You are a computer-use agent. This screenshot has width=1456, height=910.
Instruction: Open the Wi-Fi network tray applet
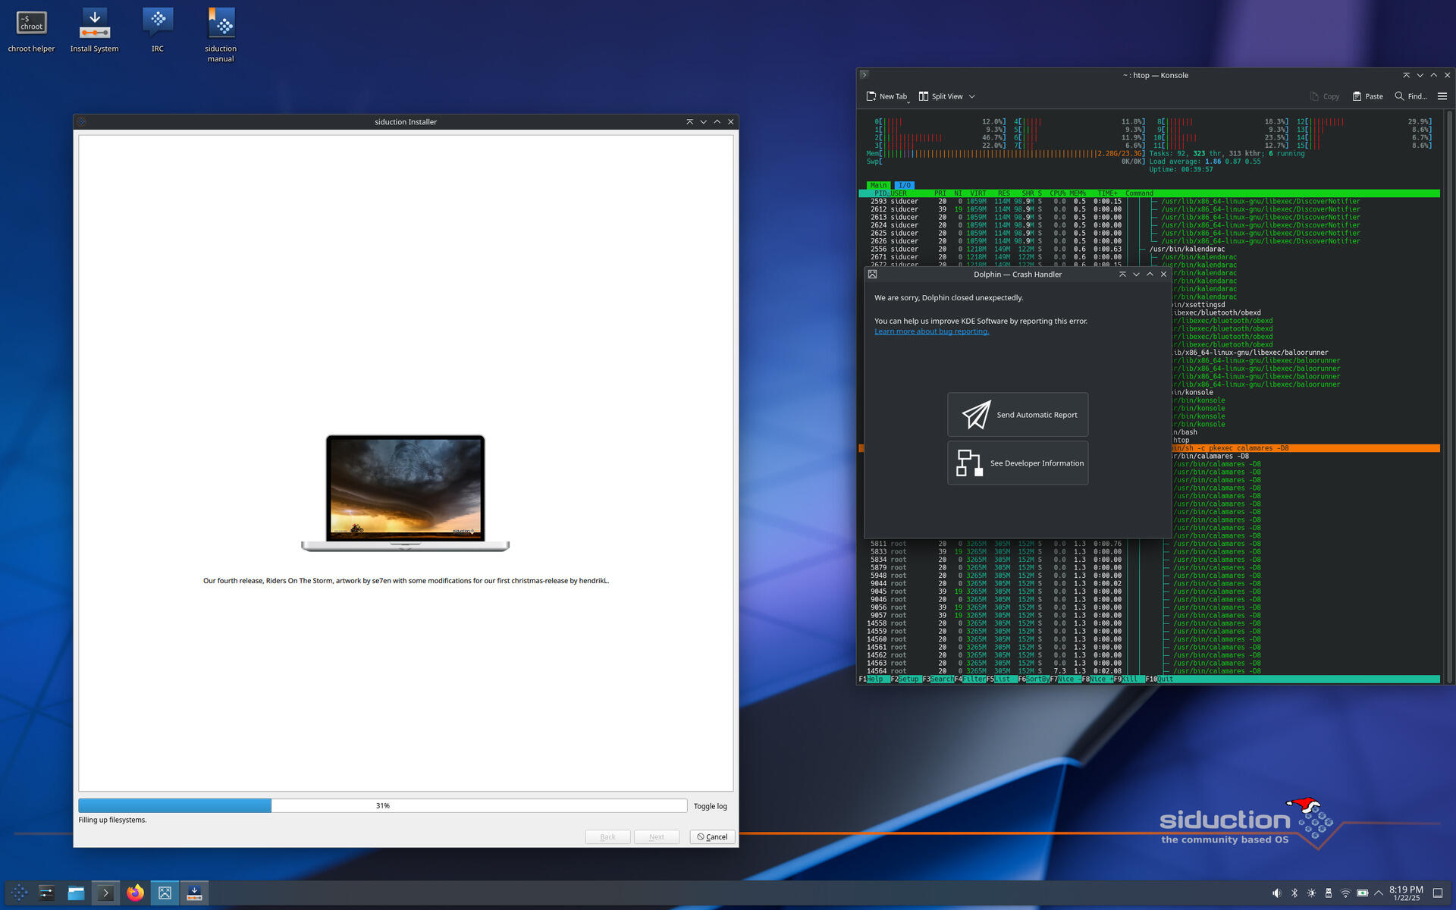tap(1345, 893)
